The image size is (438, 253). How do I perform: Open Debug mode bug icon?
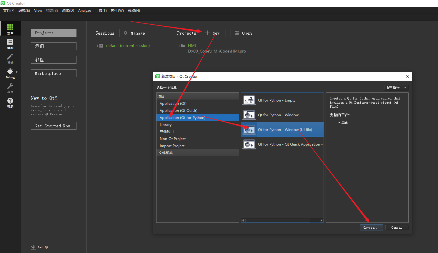click(x=10, y=71)
